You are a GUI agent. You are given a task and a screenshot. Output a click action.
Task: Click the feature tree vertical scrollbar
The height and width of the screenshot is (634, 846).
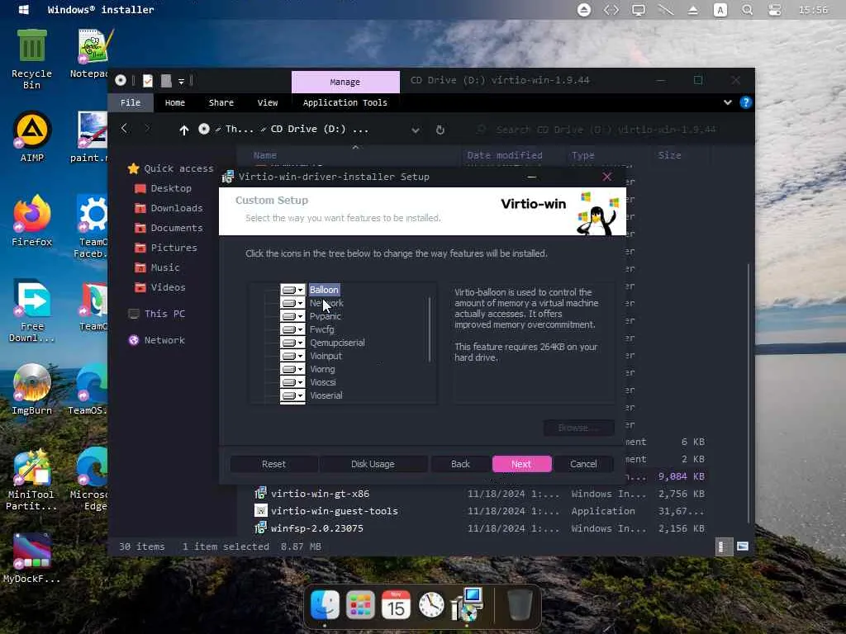pos(430,329)
